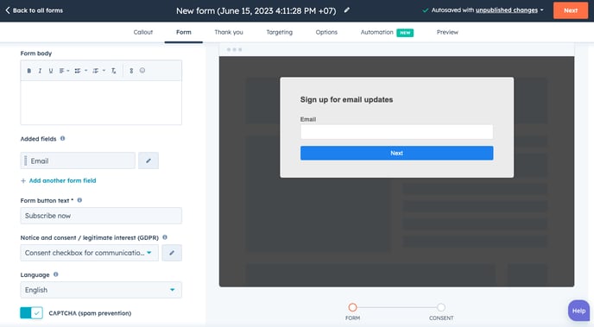
Task: Show info tooltip for Language
Action: (55, 274)
